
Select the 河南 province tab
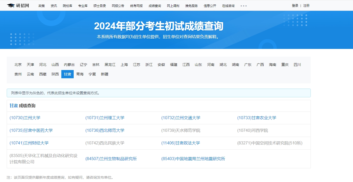pyautogui.click(x=211, y=65)
